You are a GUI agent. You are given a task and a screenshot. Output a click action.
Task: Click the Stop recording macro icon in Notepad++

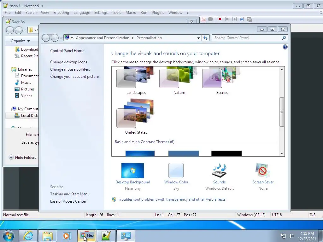(x=227, y=19)
